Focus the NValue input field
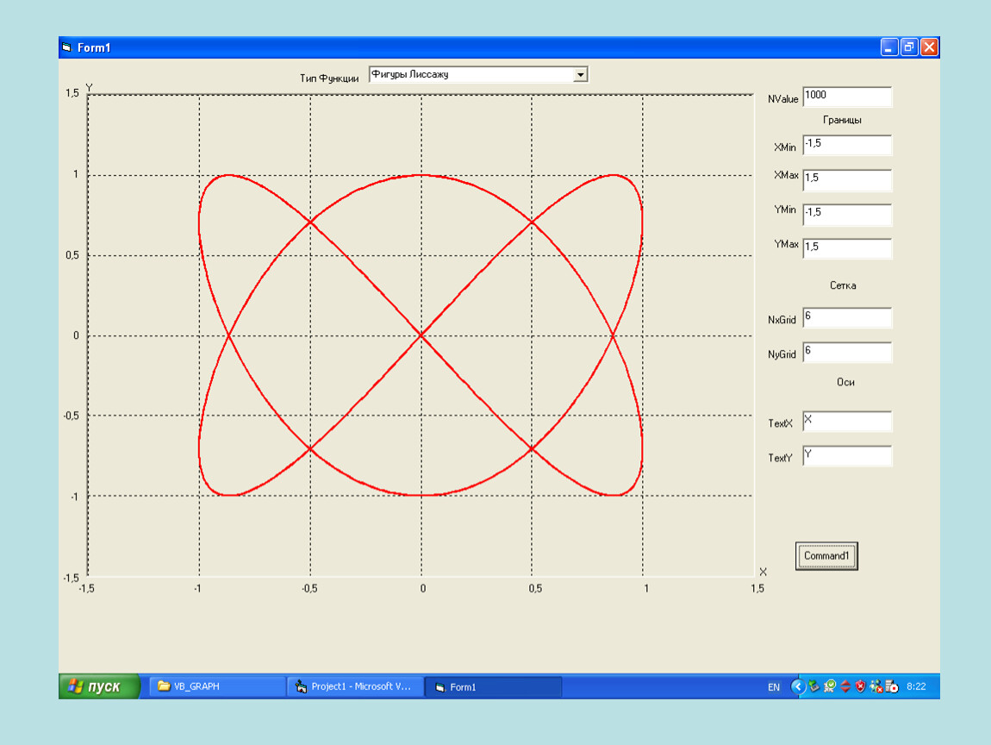 pos(847,97)
